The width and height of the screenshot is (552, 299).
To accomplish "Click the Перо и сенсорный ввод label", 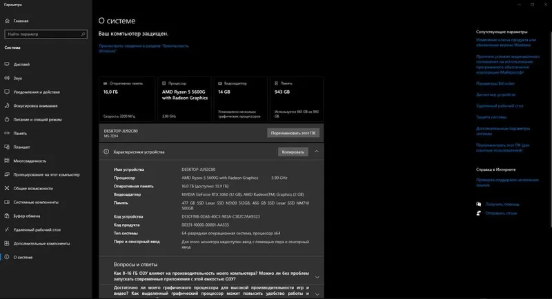I will [x=137, y=242].
